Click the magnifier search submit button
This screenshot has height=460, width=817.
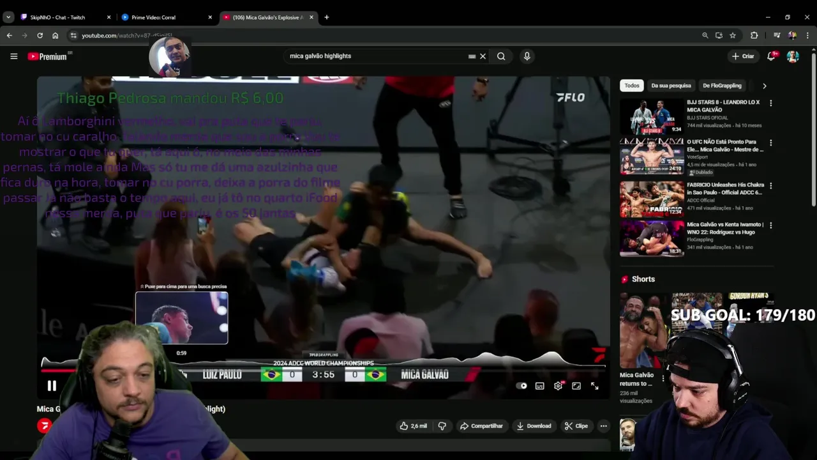click(501, 56)
